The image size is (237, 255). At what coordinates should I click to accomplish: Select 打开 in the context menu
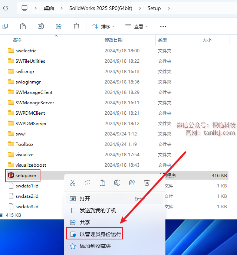[x=115, y=199]
